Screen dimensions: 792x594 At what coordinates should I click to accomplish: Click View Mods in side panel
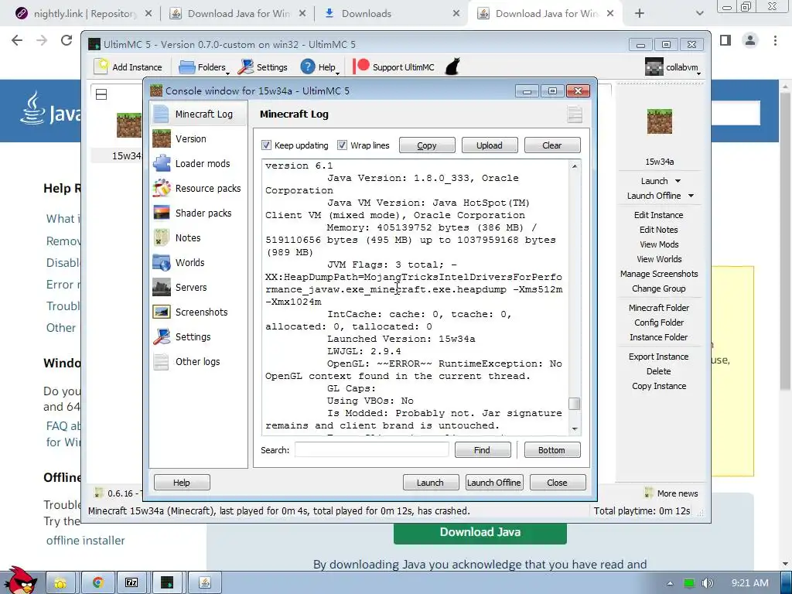[659, 244]
